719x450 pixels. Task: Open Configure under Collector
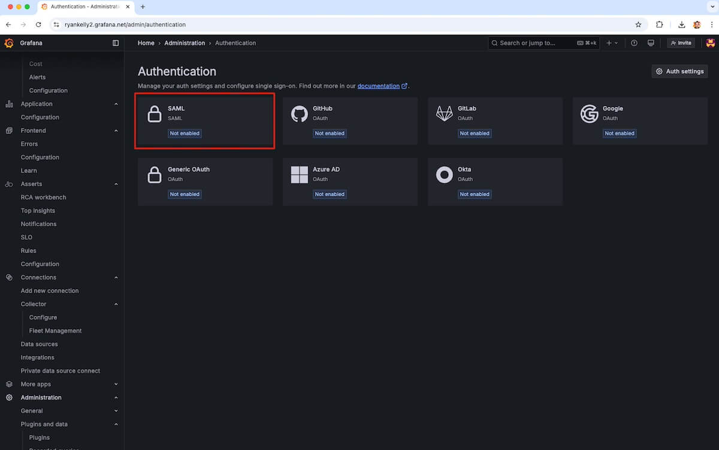(43, 318)
